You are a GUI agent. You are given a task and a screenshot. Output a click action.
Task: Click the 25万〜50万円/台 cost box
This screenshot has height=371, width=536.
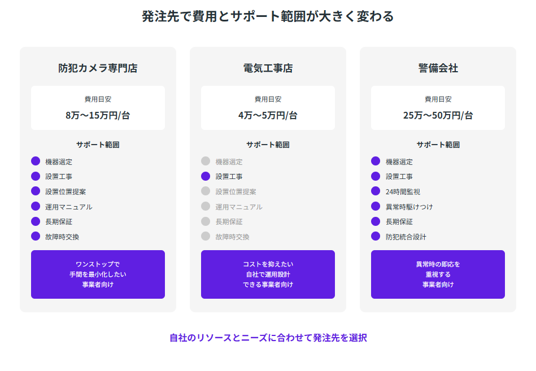point(438,108)
